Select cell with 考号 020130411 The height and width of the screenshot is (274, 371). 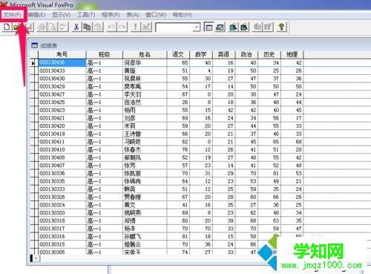[x=62, y=142]
